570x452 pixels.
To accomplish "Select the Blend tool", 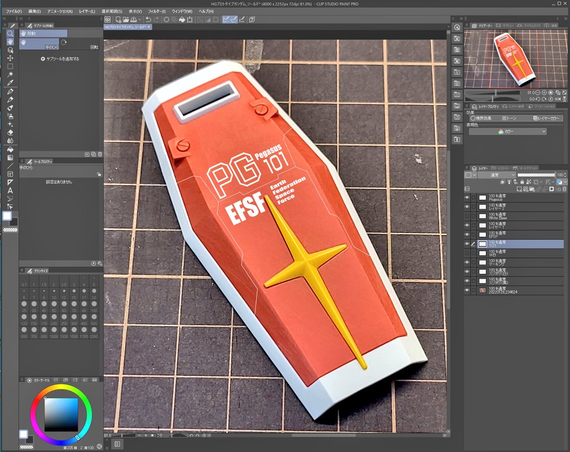I will coord(10,141).
